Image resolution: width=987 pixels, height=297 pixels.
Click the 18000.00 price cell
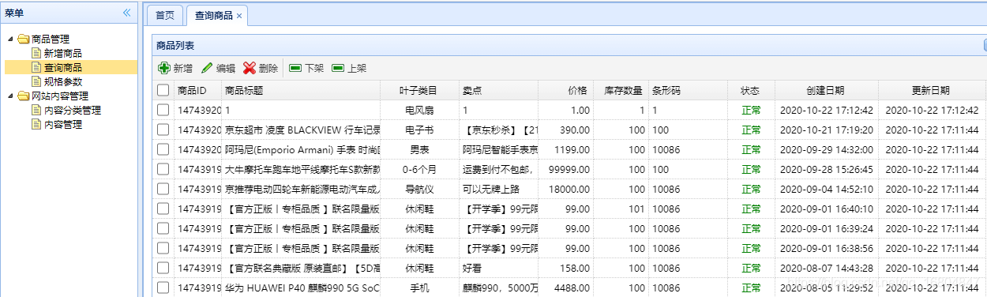coord(565,190)
